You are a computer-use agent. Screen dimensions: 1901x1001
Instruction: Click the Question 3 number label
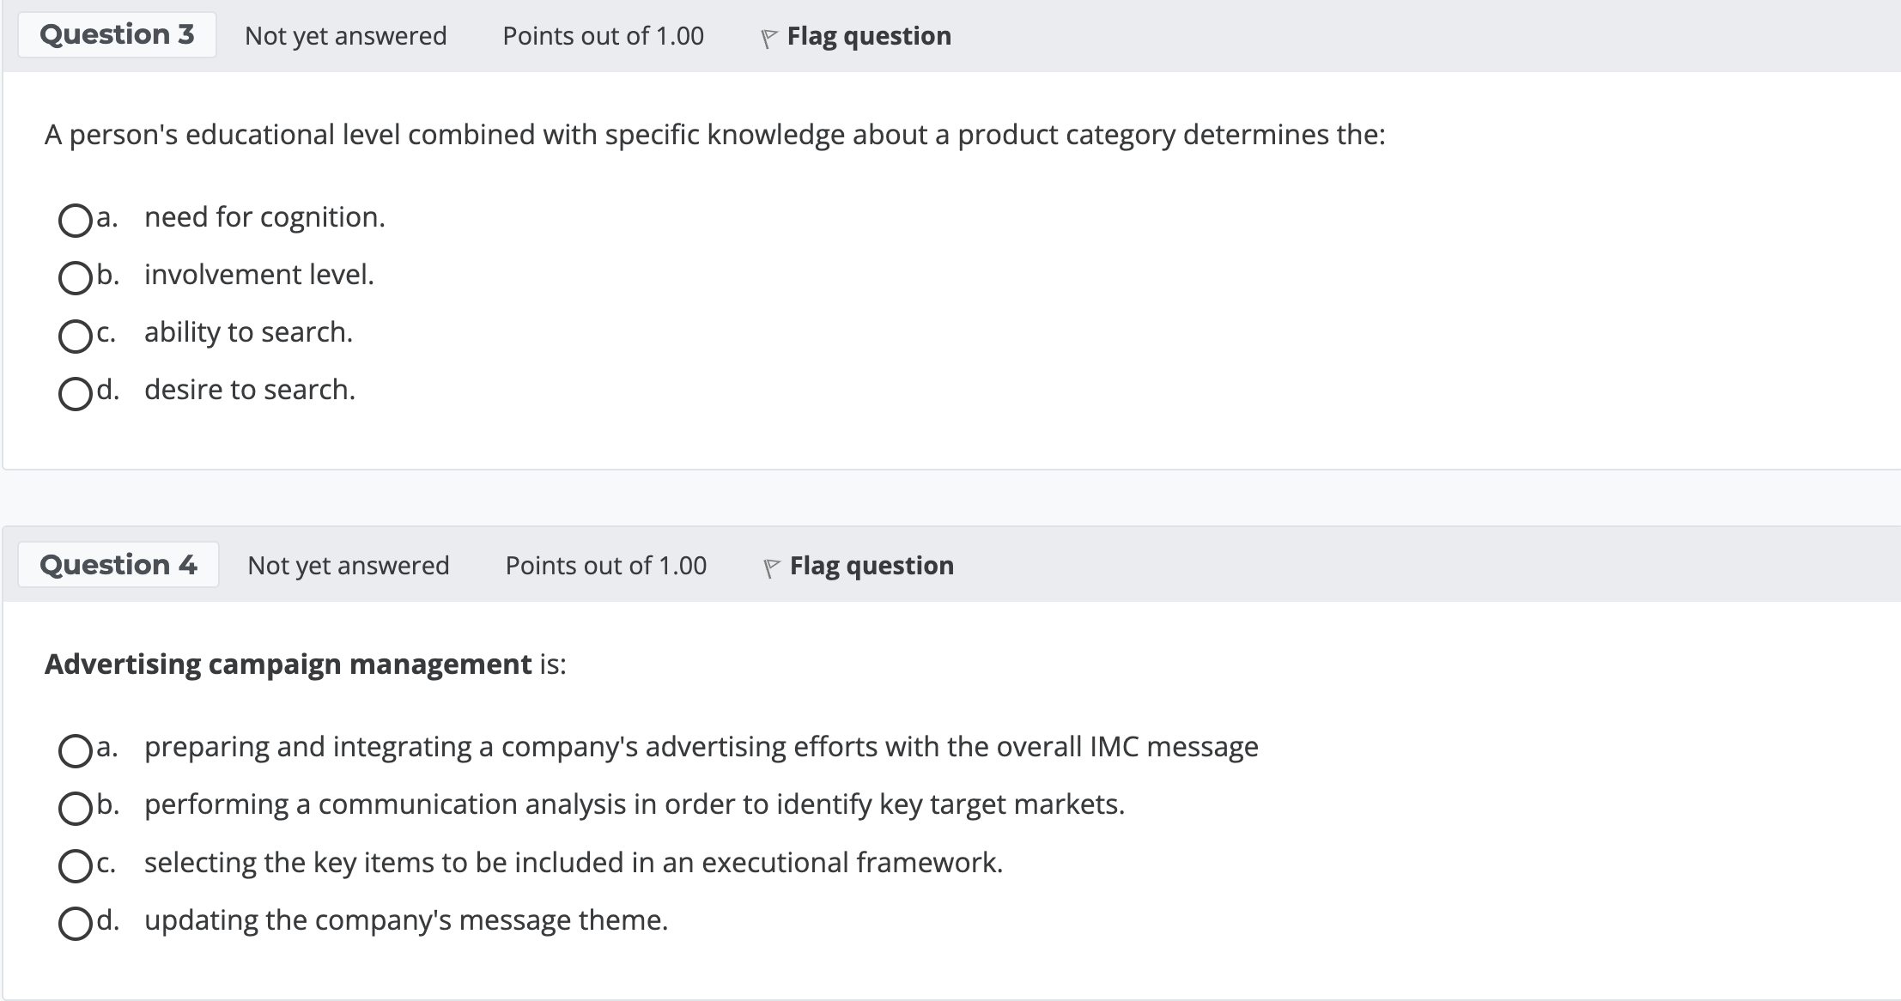117,34
